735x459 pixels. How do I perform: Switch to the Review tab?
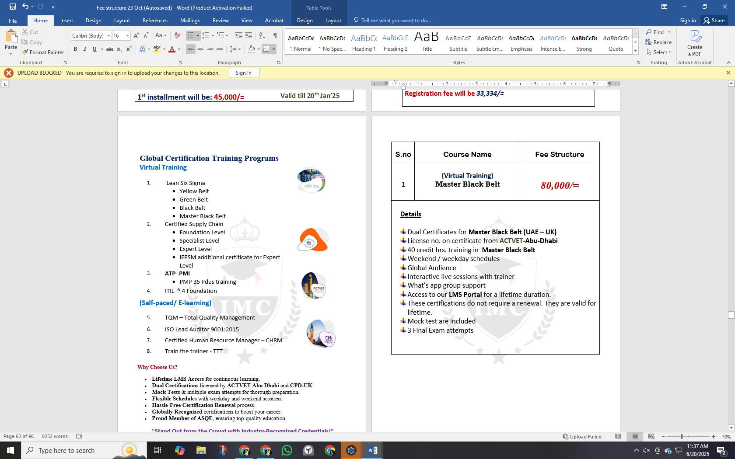(220, 21)
